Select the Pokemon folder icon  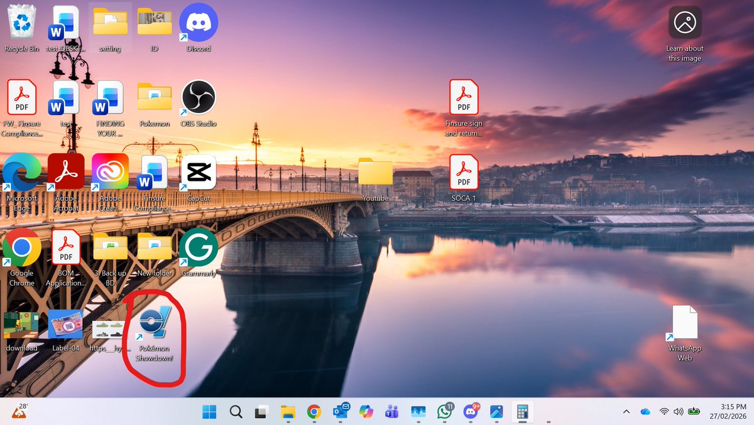(154, 104)
